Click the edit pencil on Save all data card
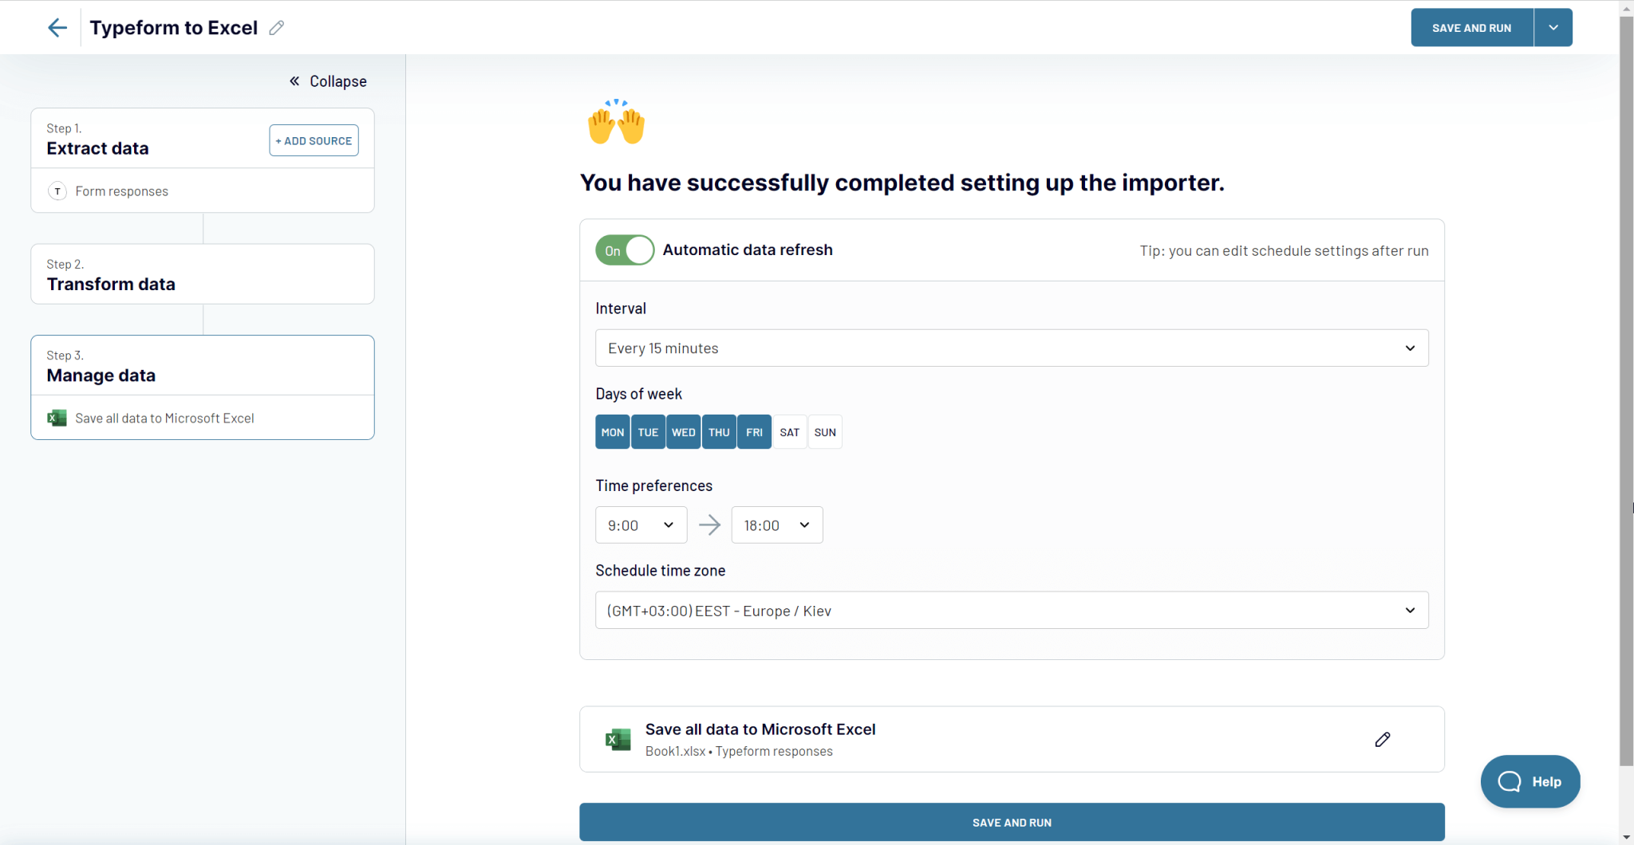The image size is (1634, 845). [x=1383, y=739]
